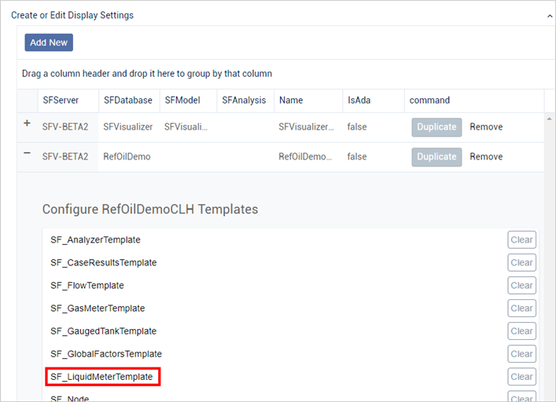This screenshot has width=556, height=402.
Task: Select the SF_LiquidMeterTemplate item
Action: (102, 378)
